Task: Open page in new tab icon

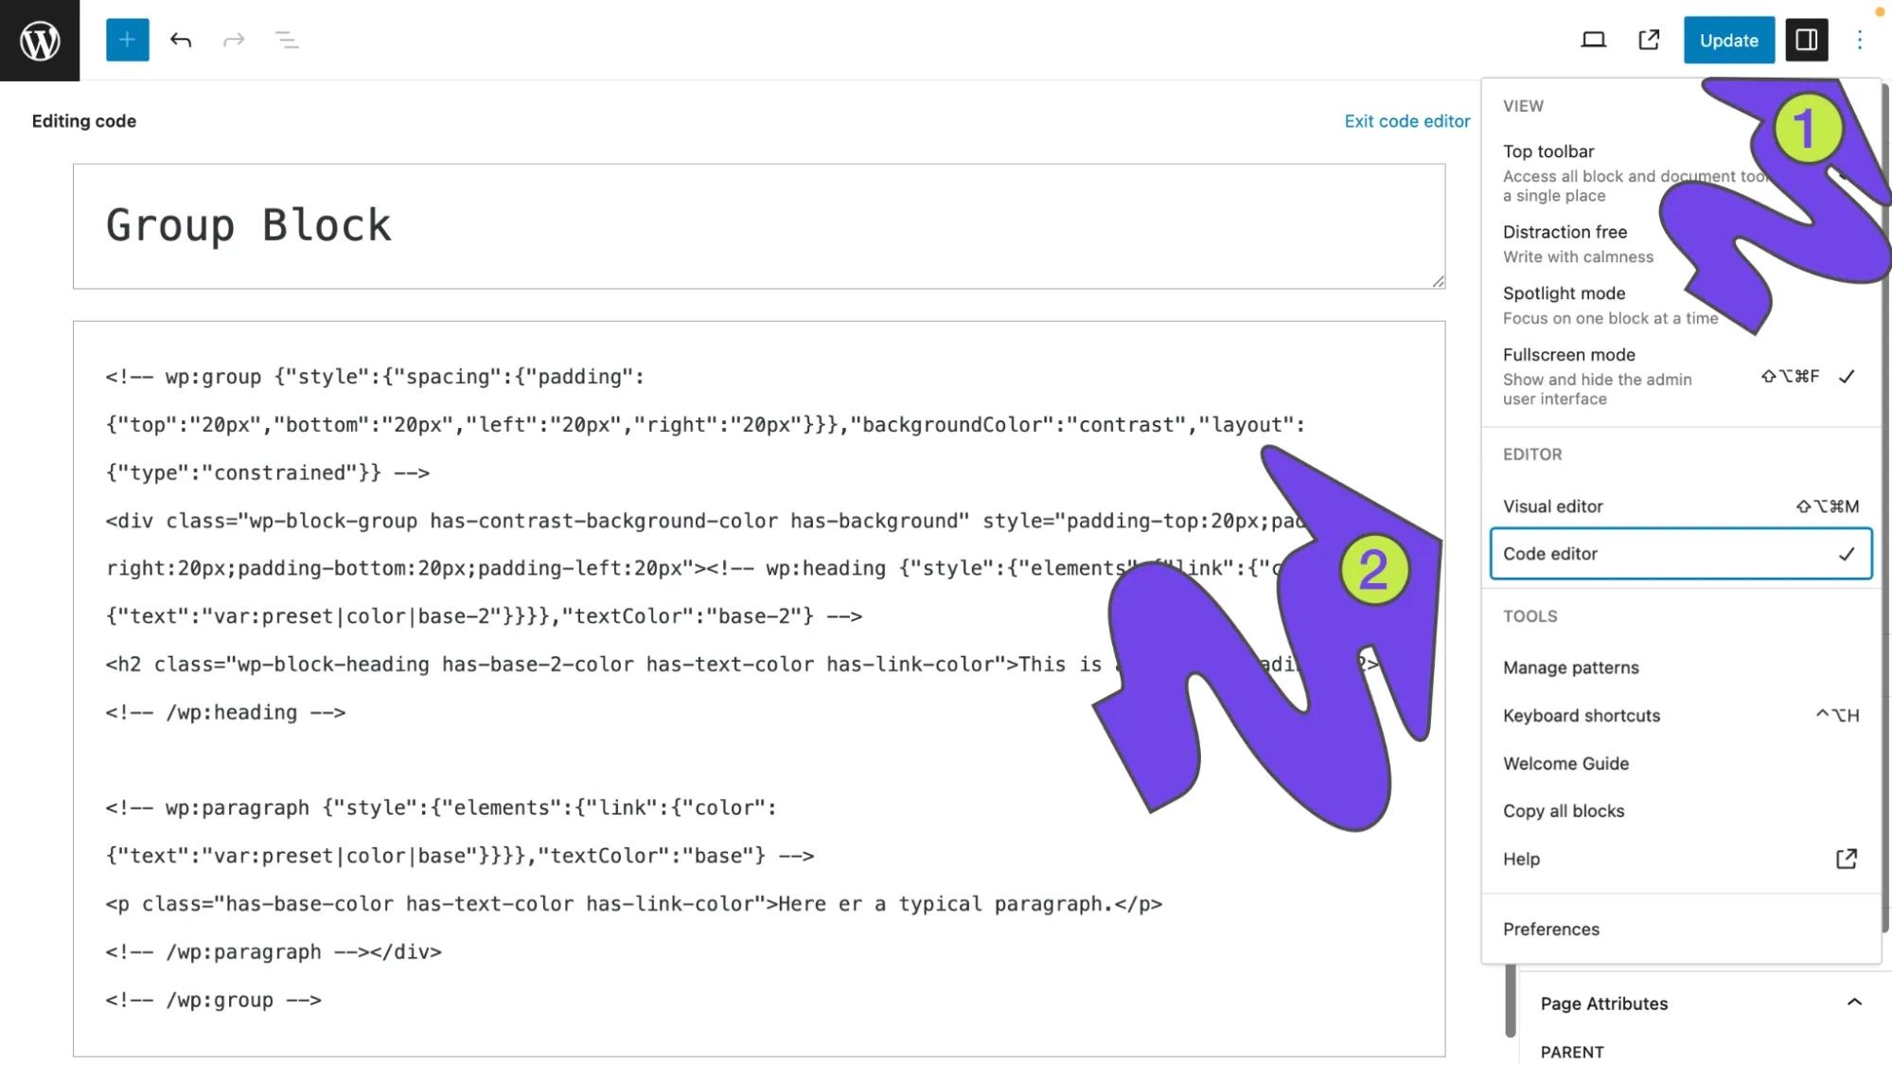Action: click(x=1649, y=40)
